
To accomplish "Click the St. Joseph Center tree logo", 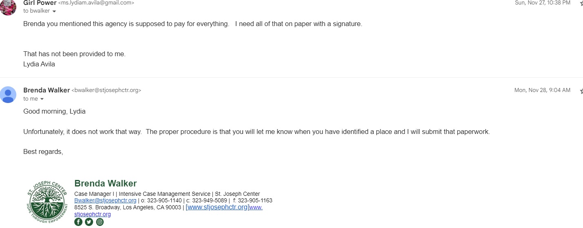I will coord(48,201).
